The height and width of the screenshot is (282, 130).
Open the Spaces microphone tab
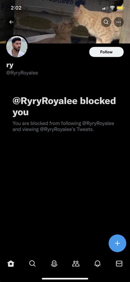(54, 264)
